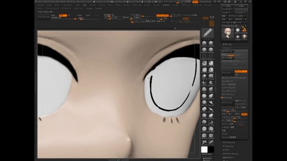
Task: Select the Sphere3D tool icon
Action: click(238, 30)
